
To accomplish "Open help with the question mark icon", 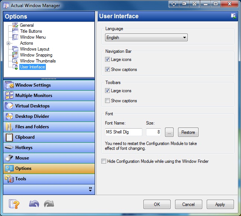I will click(x=14, y=204).
